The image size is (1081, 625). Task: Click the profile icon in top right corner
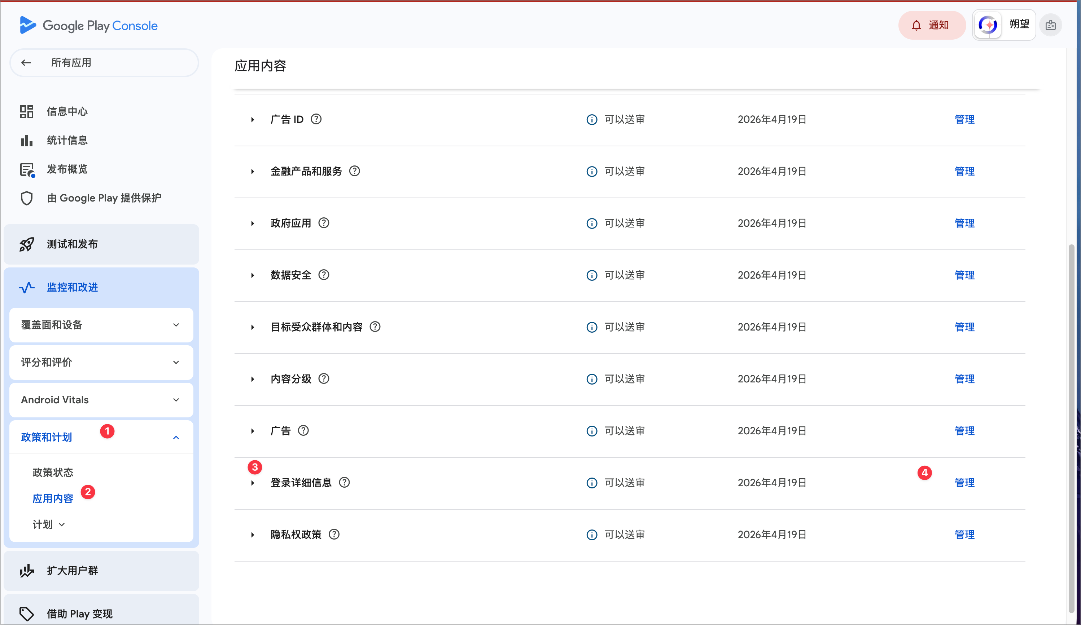pos(1051,25)
